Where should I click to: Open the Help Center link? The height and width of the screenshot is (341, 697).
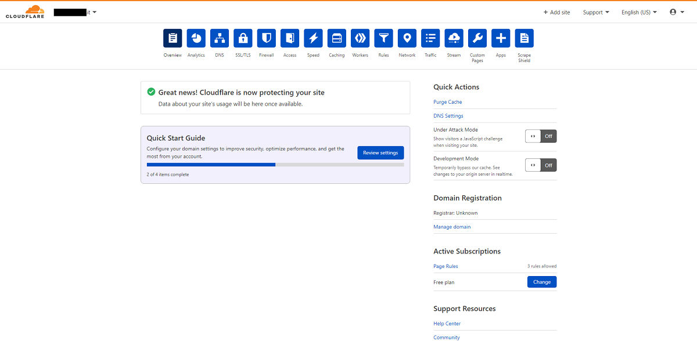(447, 324)
